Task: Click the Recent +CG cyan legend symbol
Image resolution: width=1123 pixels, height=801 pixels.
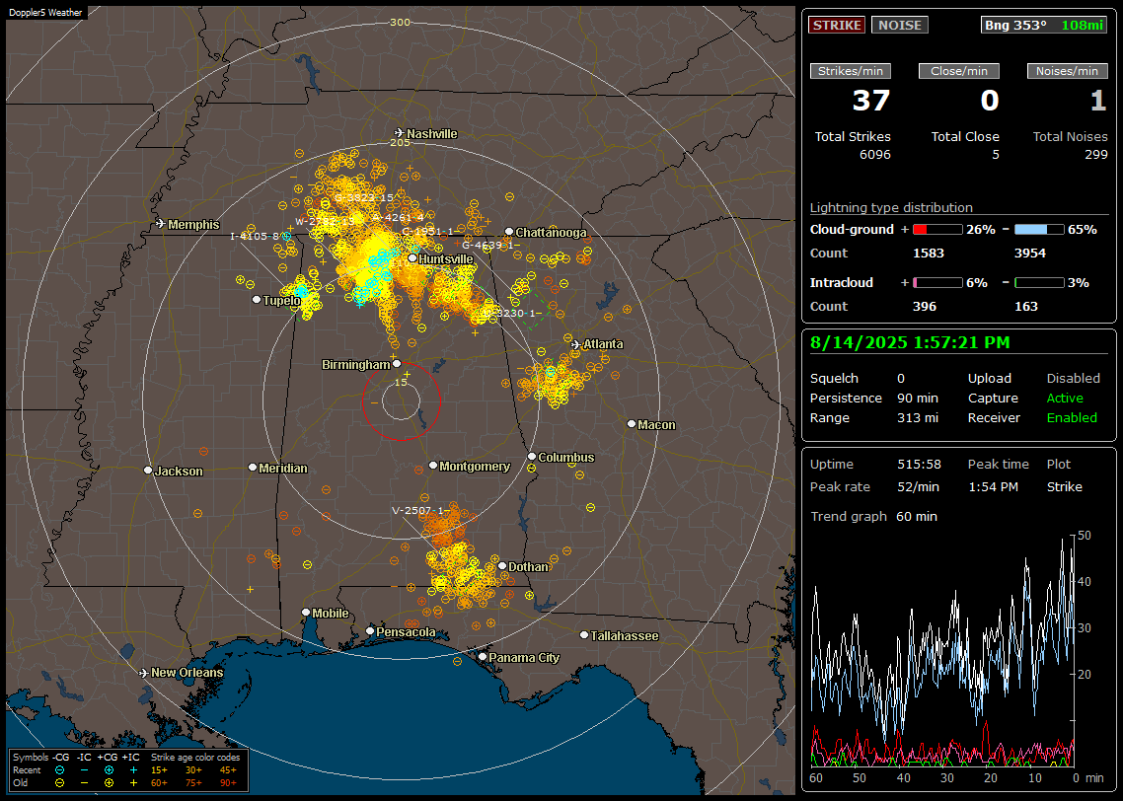Action: 109,770
